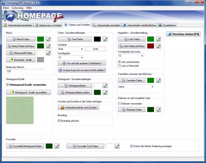Open the Schriftart Arial dropdown
The image size is (206, 163).
pyautogui.click(x=71, y=49)
